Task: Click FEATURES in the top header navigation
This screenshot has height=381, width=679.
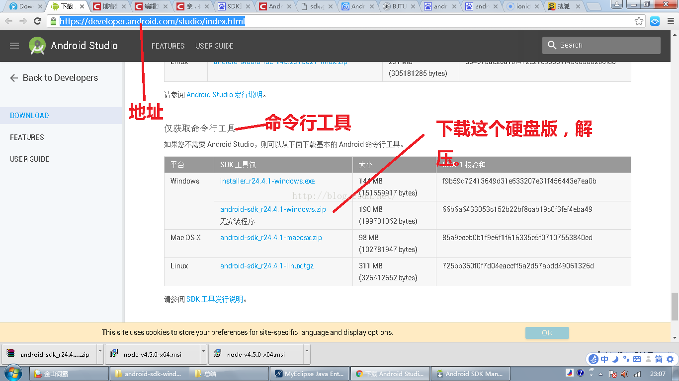Action: click(168, 46)
